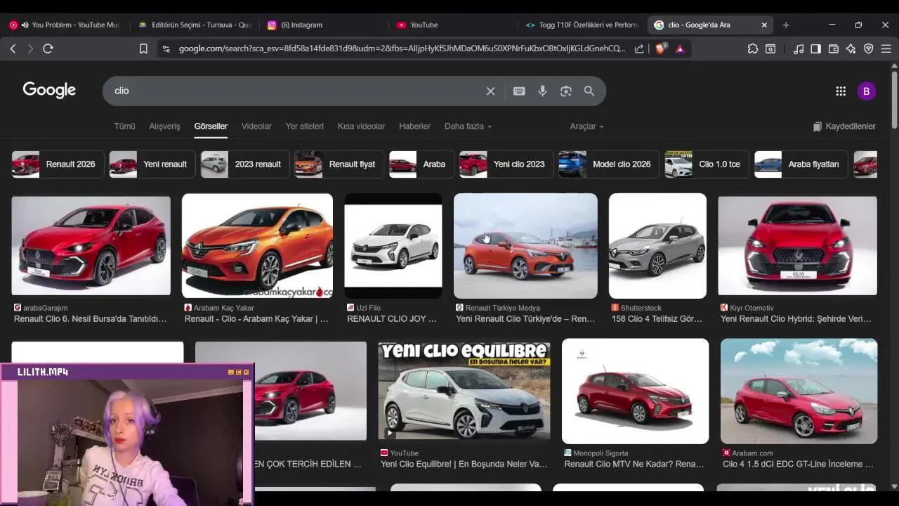Click the Brave Shields lion icon
899x506 pixels.
click(x=660, y=48)
